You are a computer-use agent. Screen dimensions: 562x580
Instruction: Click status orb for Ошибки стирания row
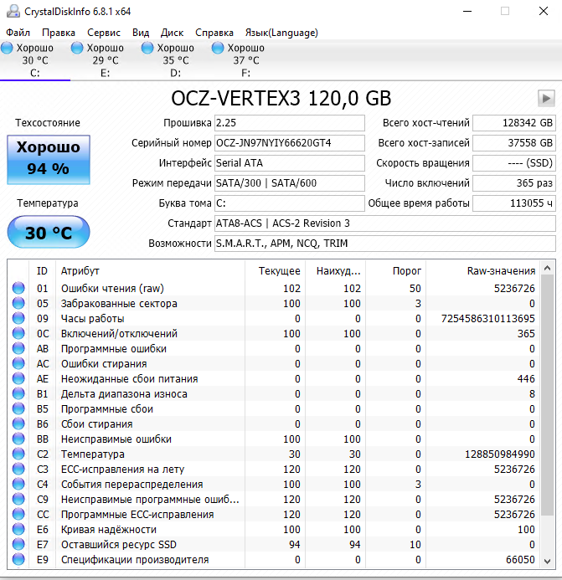click(18, 363)
